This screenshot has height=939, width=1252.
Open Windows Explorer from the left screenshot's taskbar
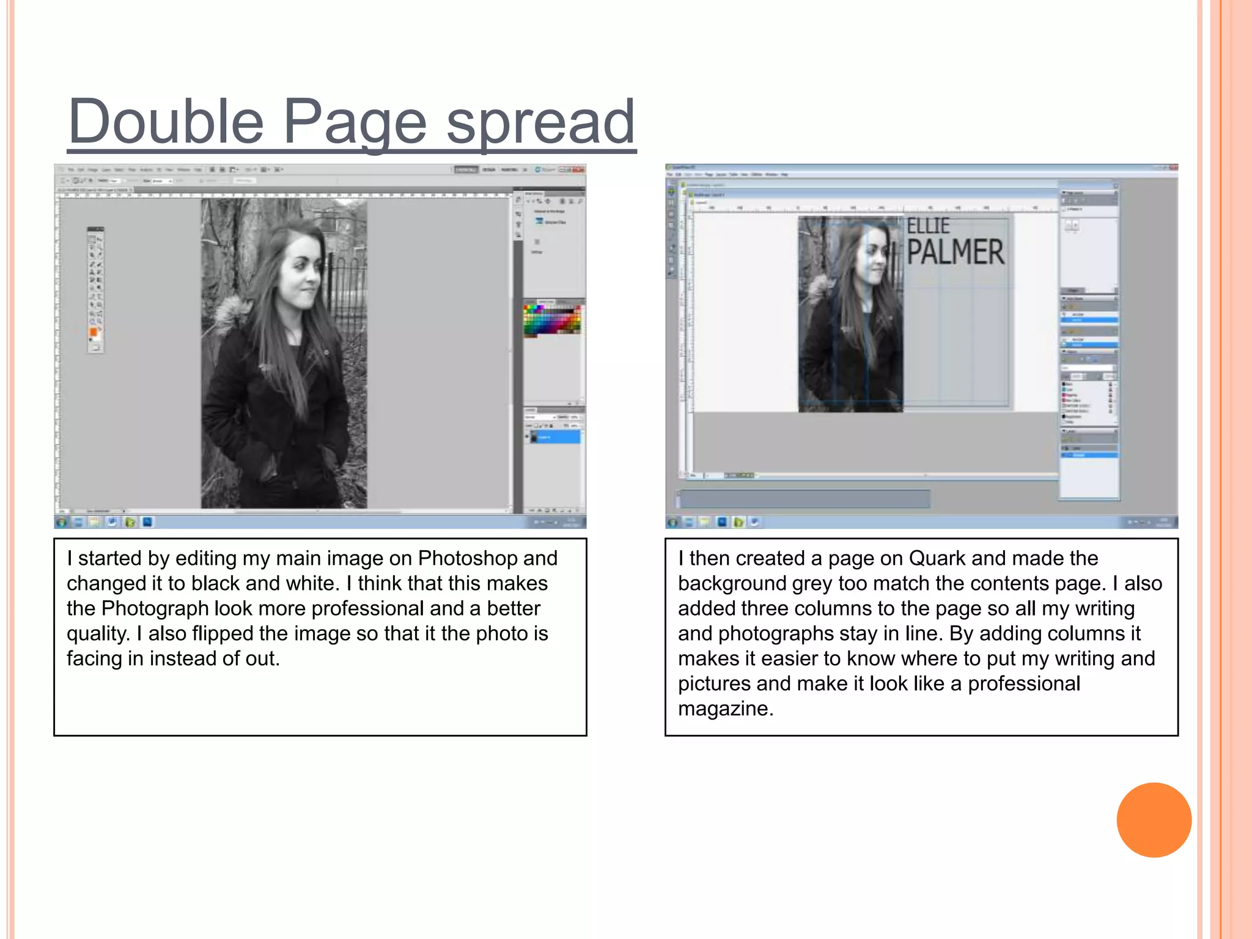tap(95, 522)
